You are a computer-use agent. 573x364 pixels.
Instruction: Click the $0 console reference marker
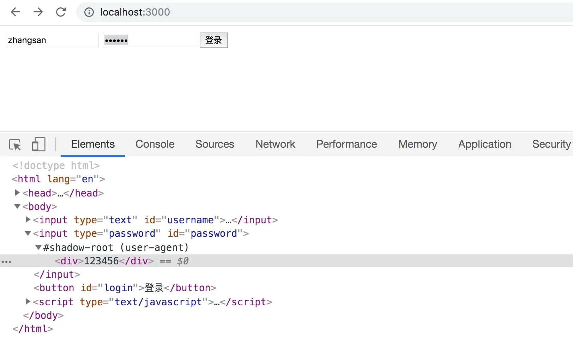coord(183,261)
